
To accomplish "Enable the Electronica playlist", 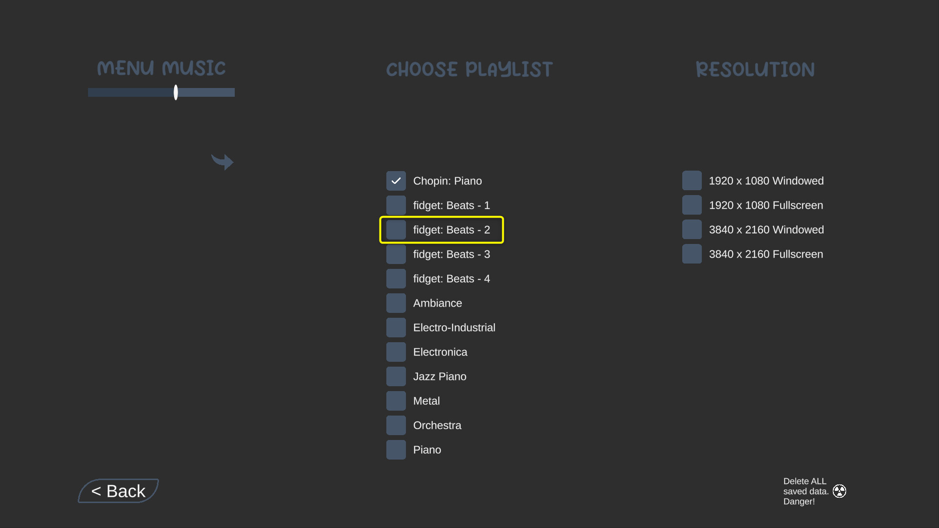I will click(x=396, y=352).
